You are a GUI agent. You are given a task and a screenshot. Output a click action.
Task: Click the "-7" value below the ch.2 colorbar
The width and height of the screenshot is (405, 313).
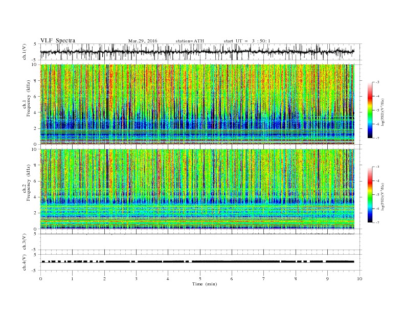[377, 222]
